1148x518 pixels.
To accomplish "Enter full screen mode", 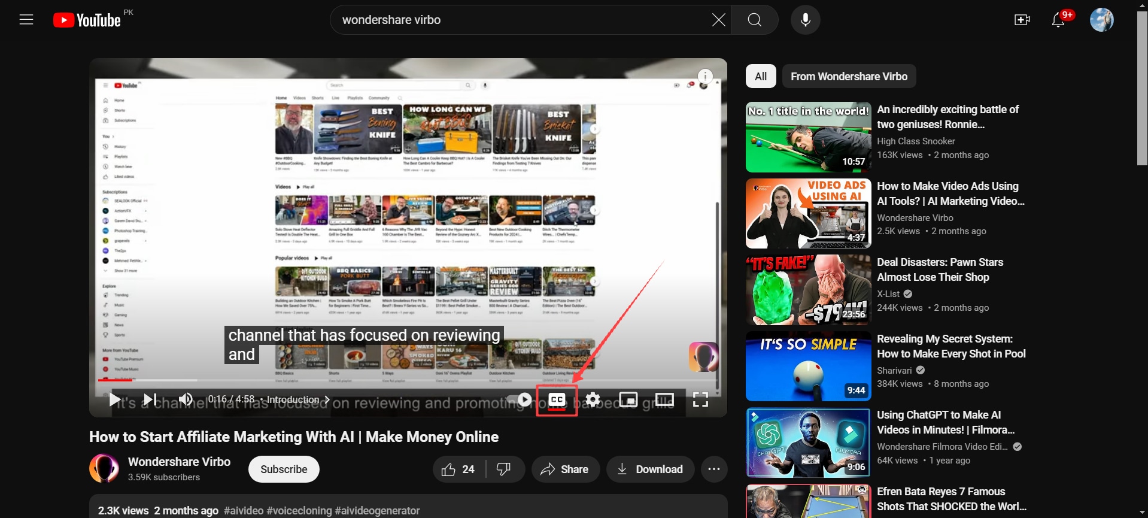I will click(x=700, y=399).
